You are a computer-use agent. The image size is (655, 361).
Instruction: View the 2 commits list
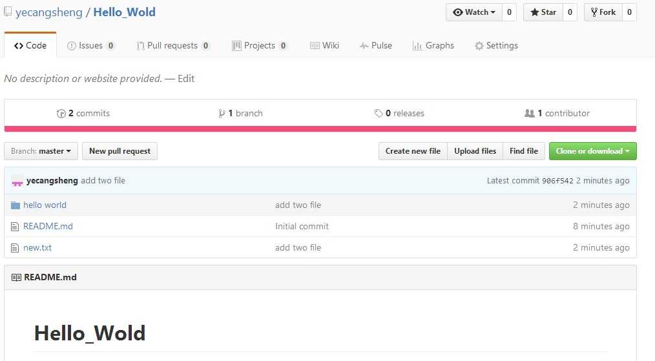point(83,113)
